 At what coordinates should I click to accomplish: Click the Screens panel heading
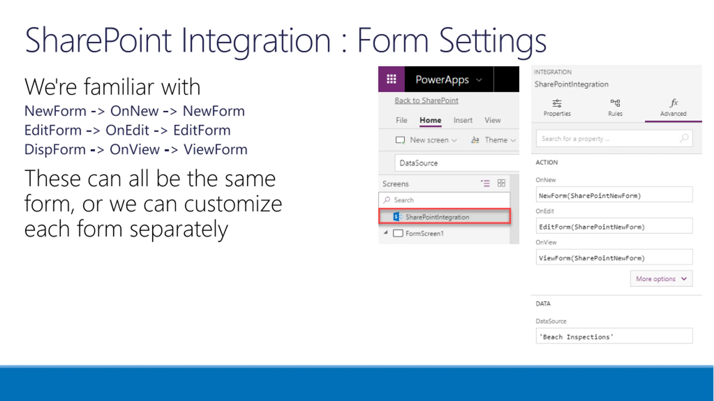point(395,184)
